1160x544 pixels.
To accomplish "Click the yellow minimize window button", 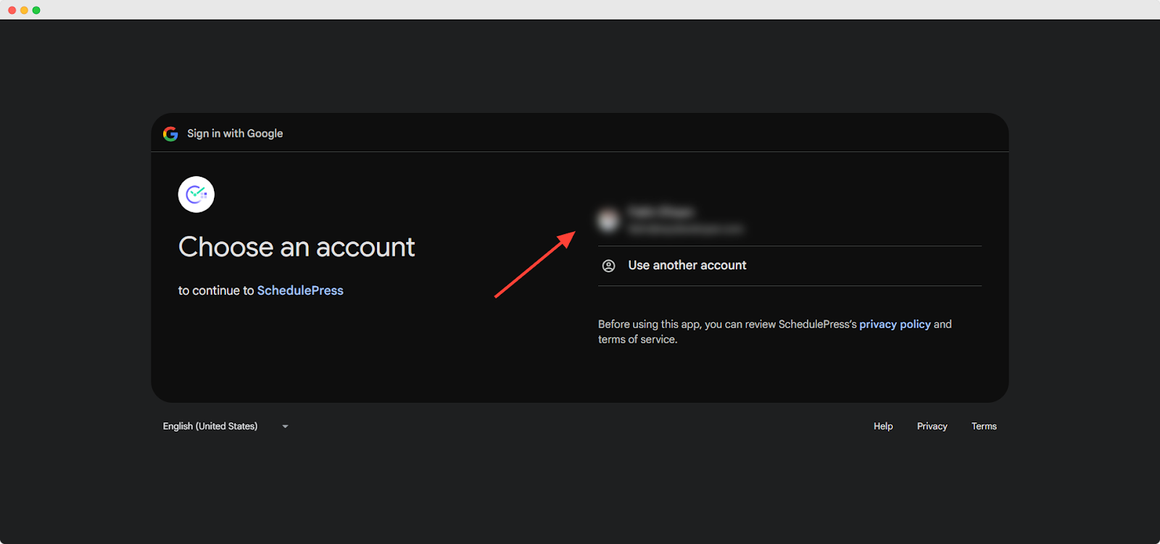I will click(24, 10).
